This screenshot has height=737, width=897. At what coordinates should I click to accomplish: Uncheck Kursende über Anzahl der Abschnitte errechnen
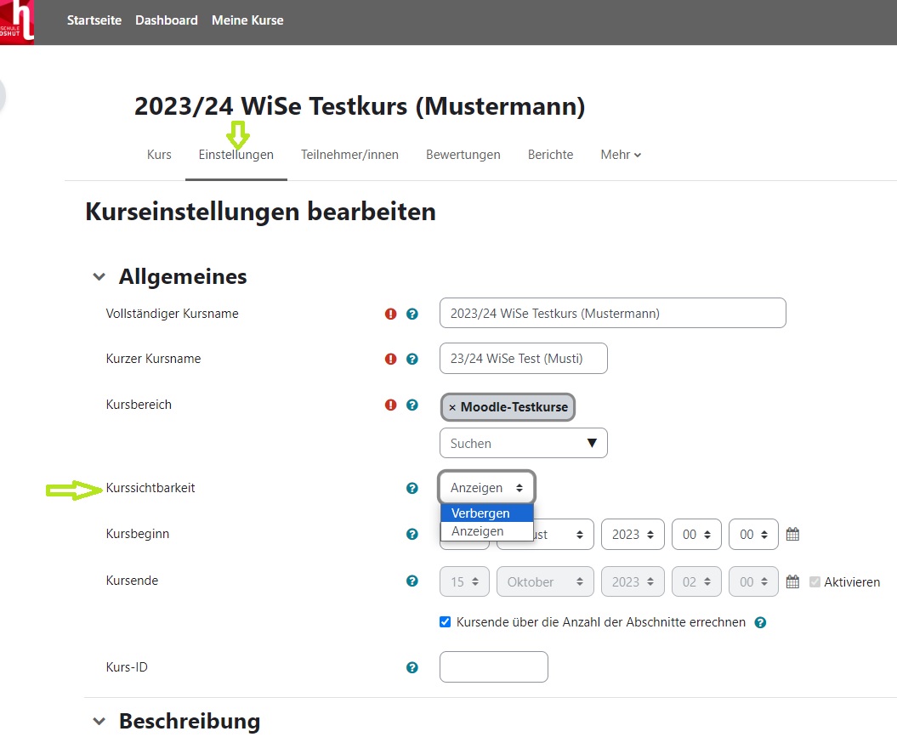(x=445, y=622)
